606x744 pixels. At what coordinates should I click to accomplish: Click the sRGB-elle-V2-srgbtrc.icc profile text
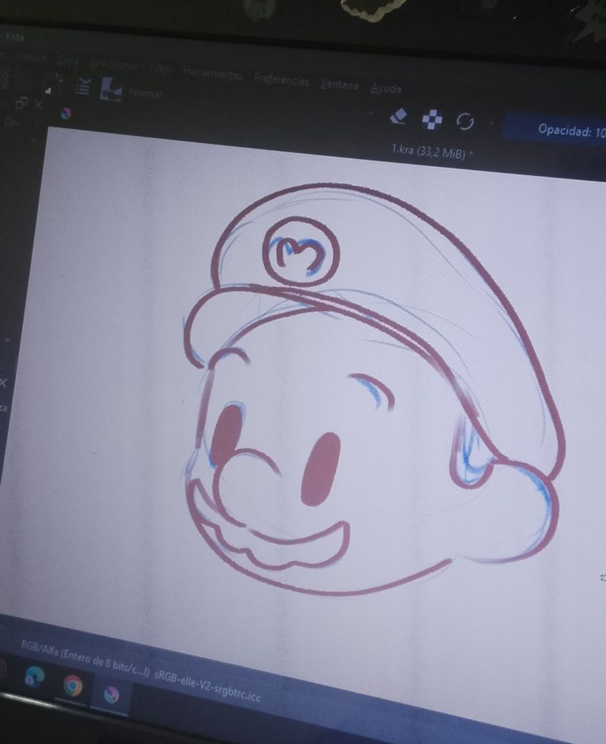point(207,687)
